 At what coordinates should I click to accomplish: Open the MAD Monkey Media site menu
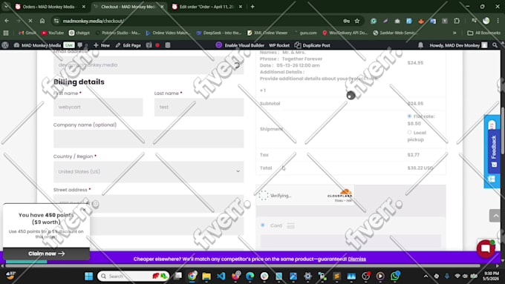pos(37,45)
